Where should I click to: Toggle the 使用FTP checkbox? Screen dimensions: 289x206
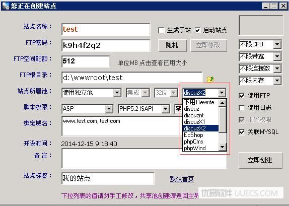pos(242,96)
